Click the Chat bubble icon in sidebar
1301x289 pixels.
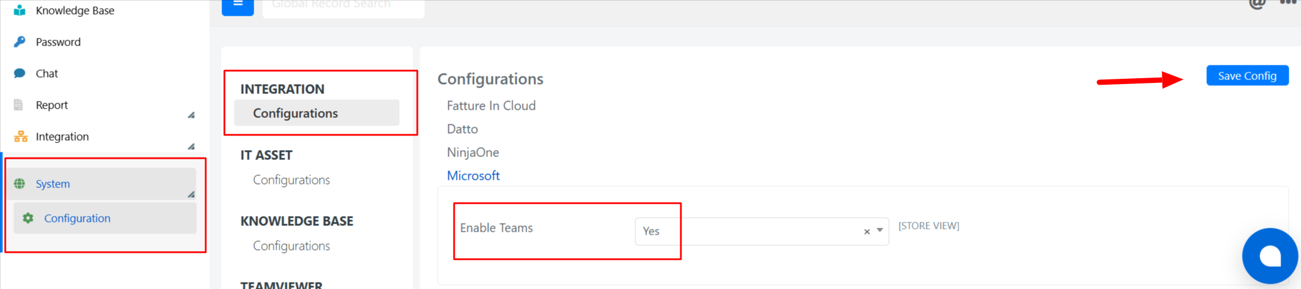20,73
